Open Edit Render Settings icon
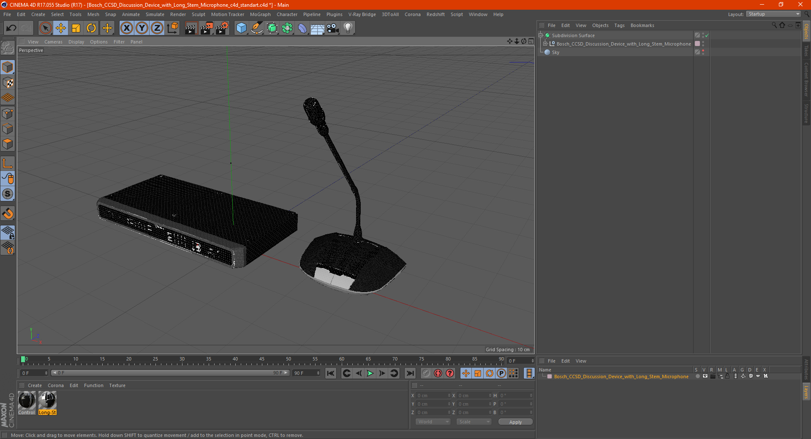 click(x=222, y=28)
